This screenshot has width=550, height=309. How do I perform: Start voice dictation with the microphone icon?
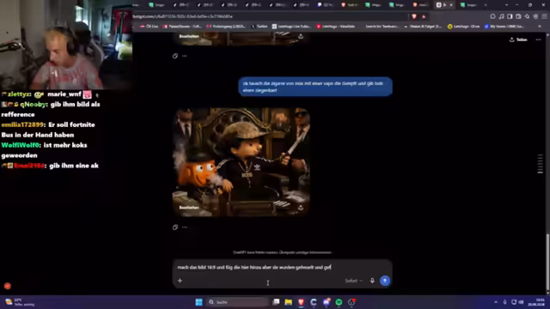point(372,281)
